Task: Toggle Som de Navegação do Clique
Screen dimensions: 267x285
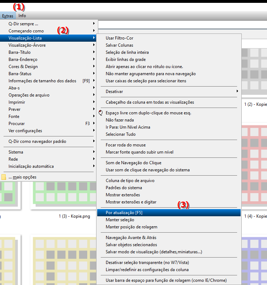Action: click(x=169, y=163)
